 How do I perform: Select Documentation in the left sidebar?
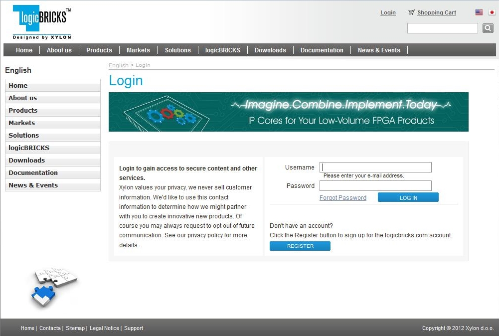click(x=53, y=172)
